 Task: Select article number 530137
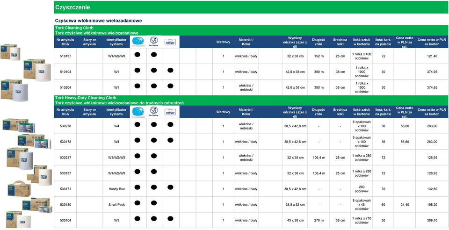pos(65,173)
